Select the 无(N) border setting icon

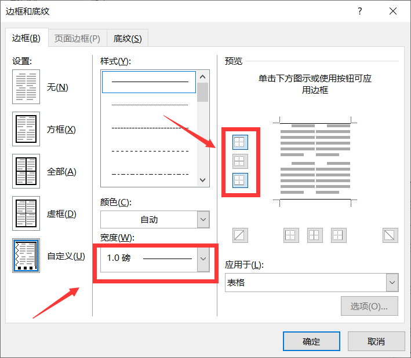26,87
